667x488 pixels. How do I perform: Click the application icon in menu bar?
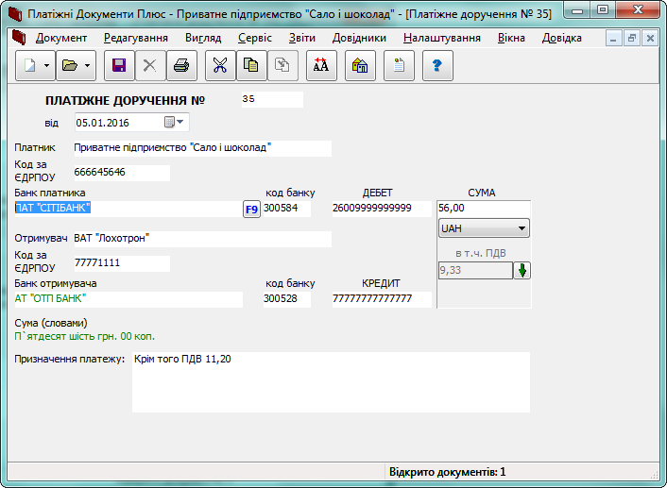19,38
